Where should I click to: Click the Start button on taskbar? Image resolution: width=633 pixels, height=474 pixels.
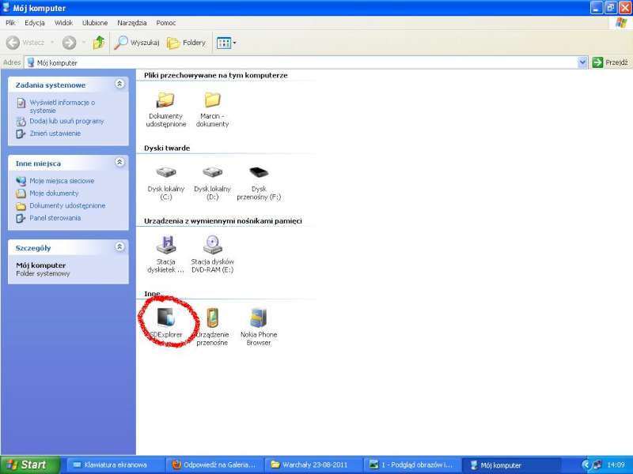coord(27,465)
